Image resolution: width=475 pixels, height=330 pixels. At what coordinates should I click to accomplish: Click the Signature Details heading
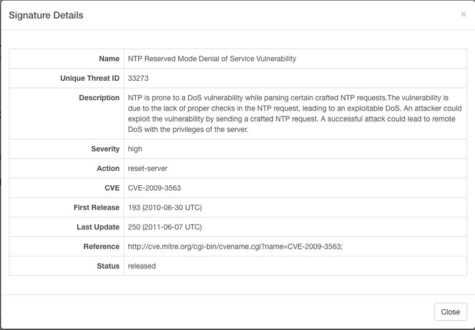point(46,15)
